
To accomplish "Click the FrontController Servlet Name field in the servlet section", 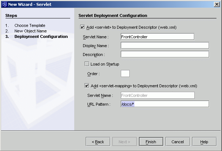I will [157, 36].
